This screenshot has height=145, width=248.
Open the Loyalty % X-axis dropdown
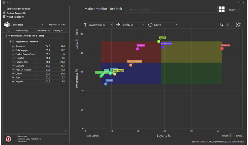(x=133, y=25)
